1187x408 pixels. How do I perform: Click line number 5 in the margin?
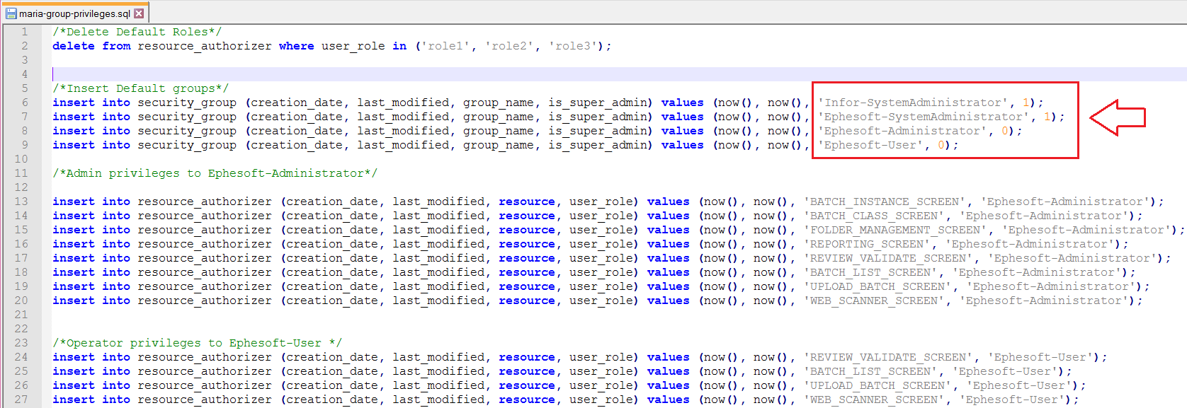pyautogui.click(x=25, y=88)
